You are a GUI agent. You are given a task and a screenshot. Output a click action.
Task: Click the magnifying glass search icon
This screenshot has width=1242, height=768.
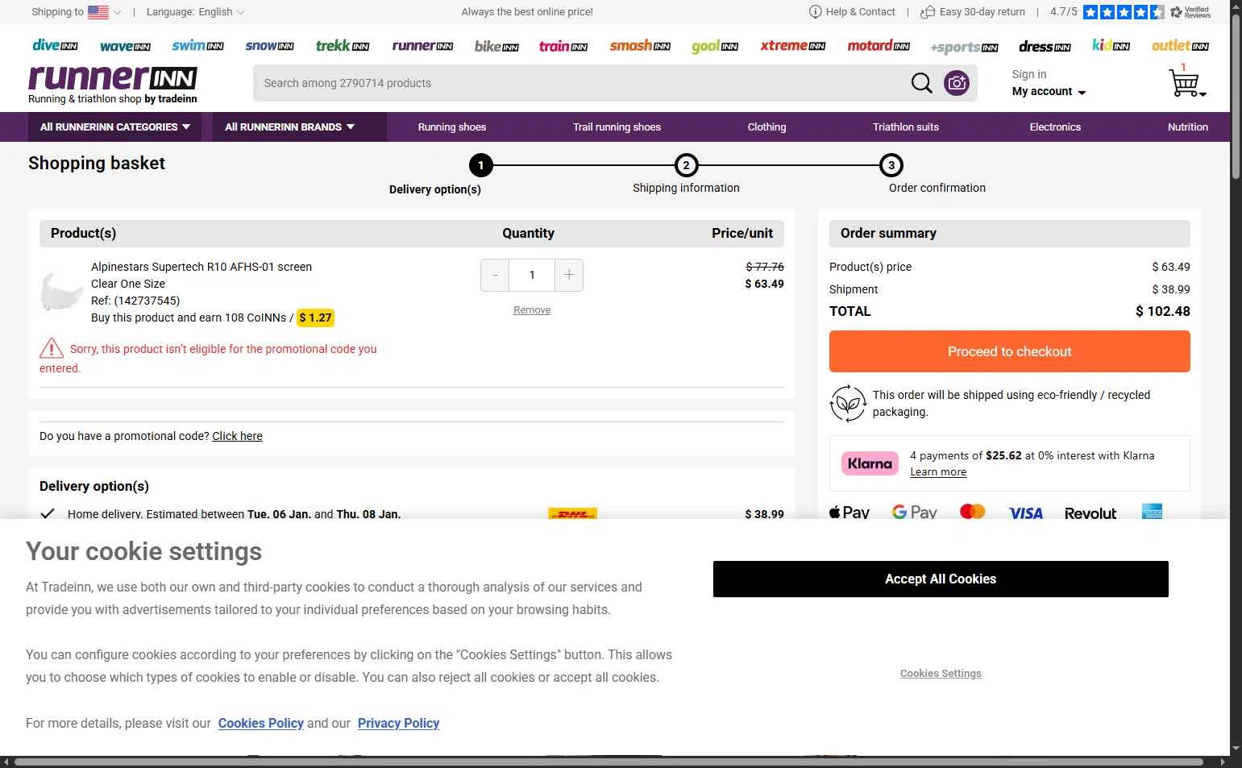click(921, 83)
